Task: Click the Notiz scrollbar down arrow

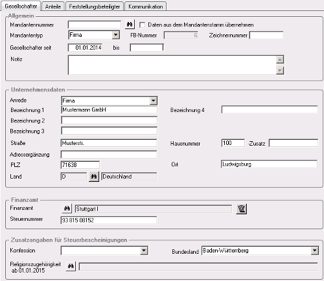Action: (280, 71)
